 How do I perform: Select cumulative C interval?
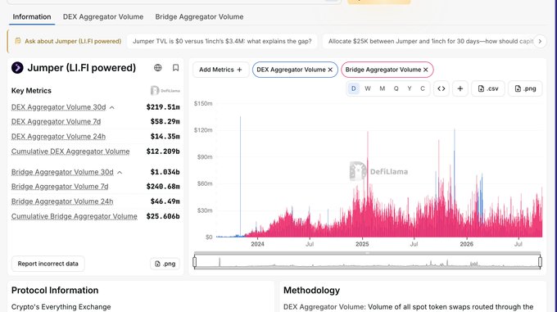423,88
